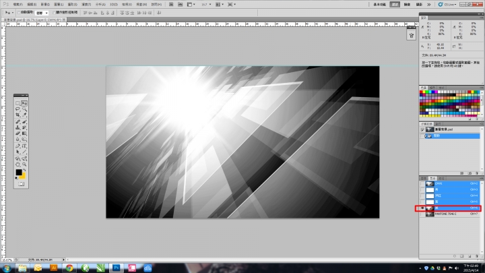Image resolution: width=485 pixels, height=273 pixels.
Task: Open Auto-Select group/layer dropdown
Action: coord(42,13)
